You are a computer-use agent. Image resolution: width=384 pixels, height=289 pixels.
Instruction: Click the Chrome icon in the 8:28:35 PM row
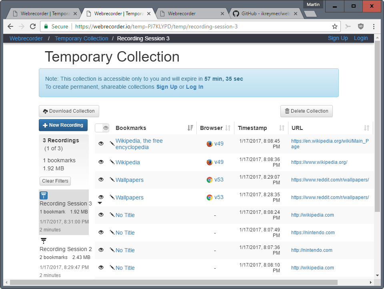(209, 197)
